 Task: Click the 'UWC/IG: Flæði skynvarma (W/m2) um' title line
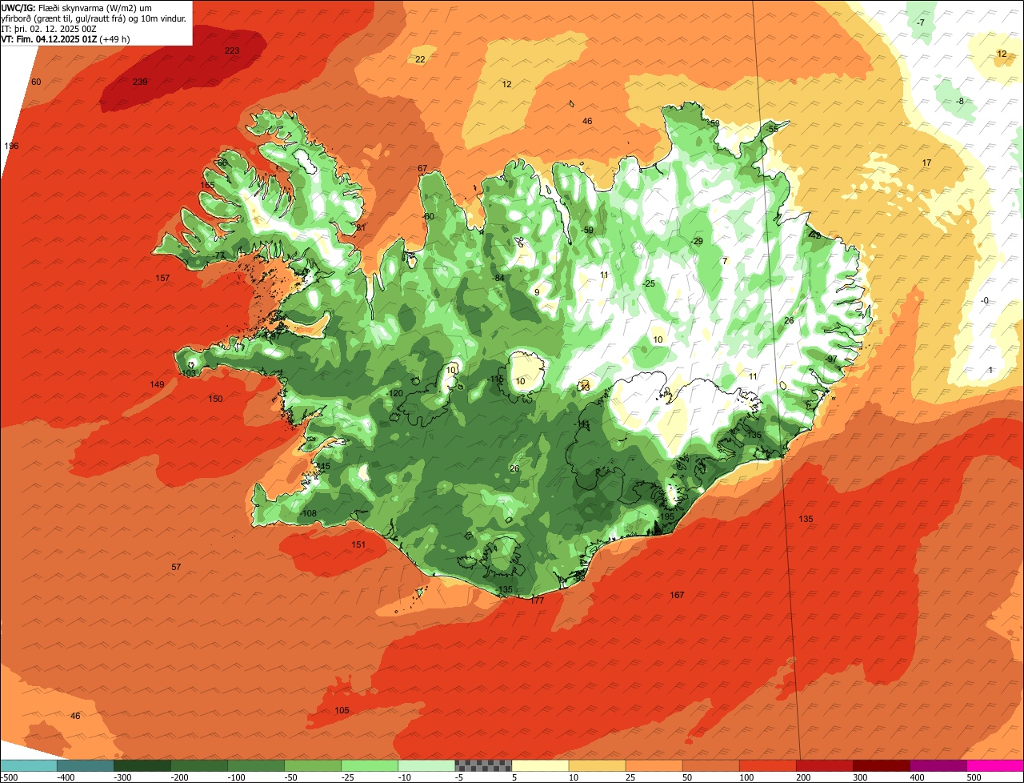(x=77, y=7)
